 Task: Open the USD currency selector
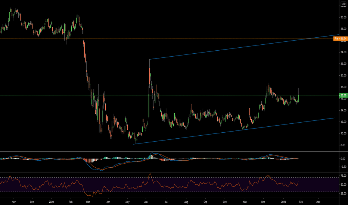pos(343,4)
